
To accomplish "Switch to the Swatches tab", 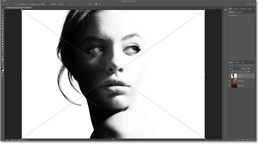I will (237, 9).
